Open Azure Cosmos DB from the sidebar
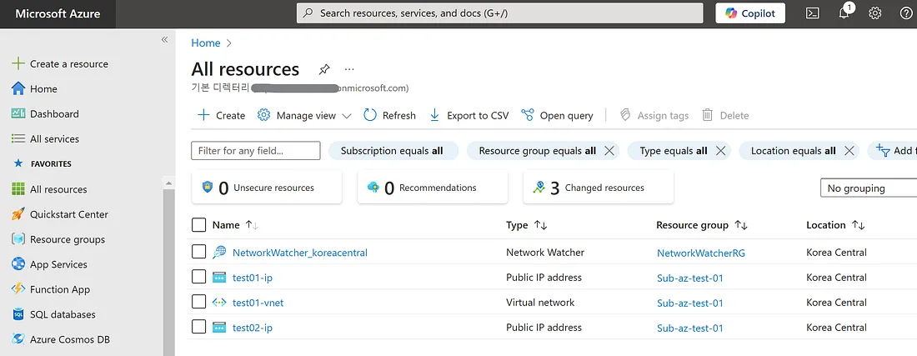This screenshot has width=917, height=356. coord(69,339)
